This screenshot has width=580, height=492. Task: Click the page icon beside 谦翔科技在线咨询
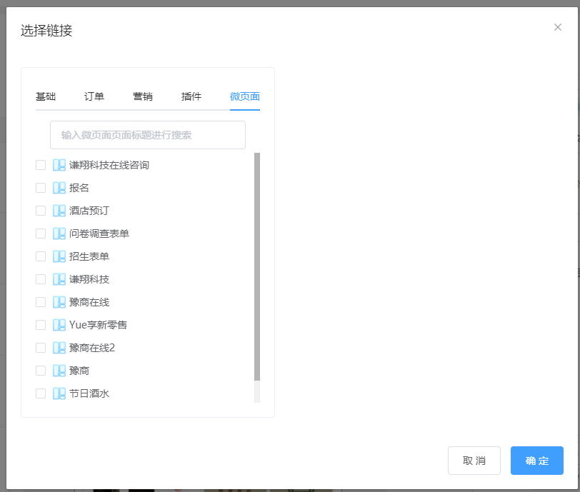59,165
